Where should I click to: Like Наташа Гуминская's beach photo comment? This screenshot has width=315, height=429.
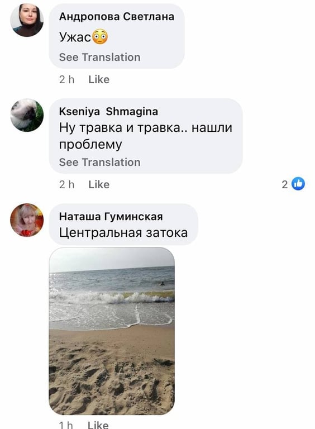coord(98,425)
